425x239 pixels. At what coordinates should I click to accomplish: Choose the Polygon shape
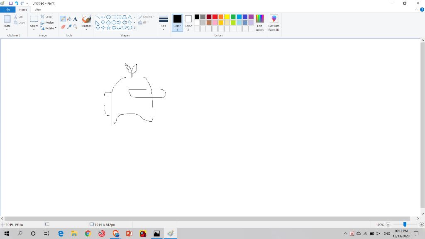125,17
